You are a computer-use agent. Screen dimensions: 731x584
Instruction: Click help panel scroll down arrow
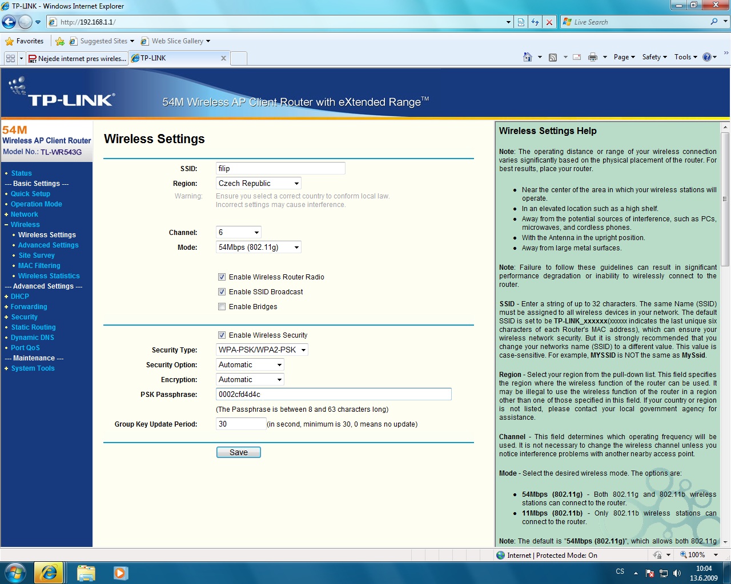[x=725, y=542]
